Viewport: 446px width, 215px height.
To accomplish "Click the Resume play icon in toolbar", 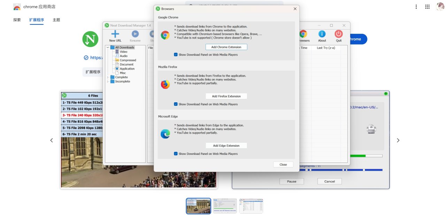I will coord(135,34).
